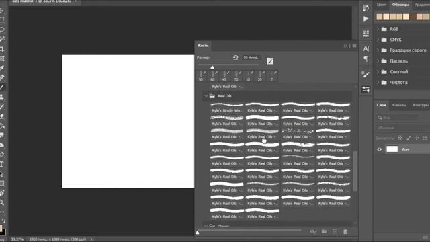
Task: Collapse the Real Oils brush folder
Action: (x=206, y=96)
